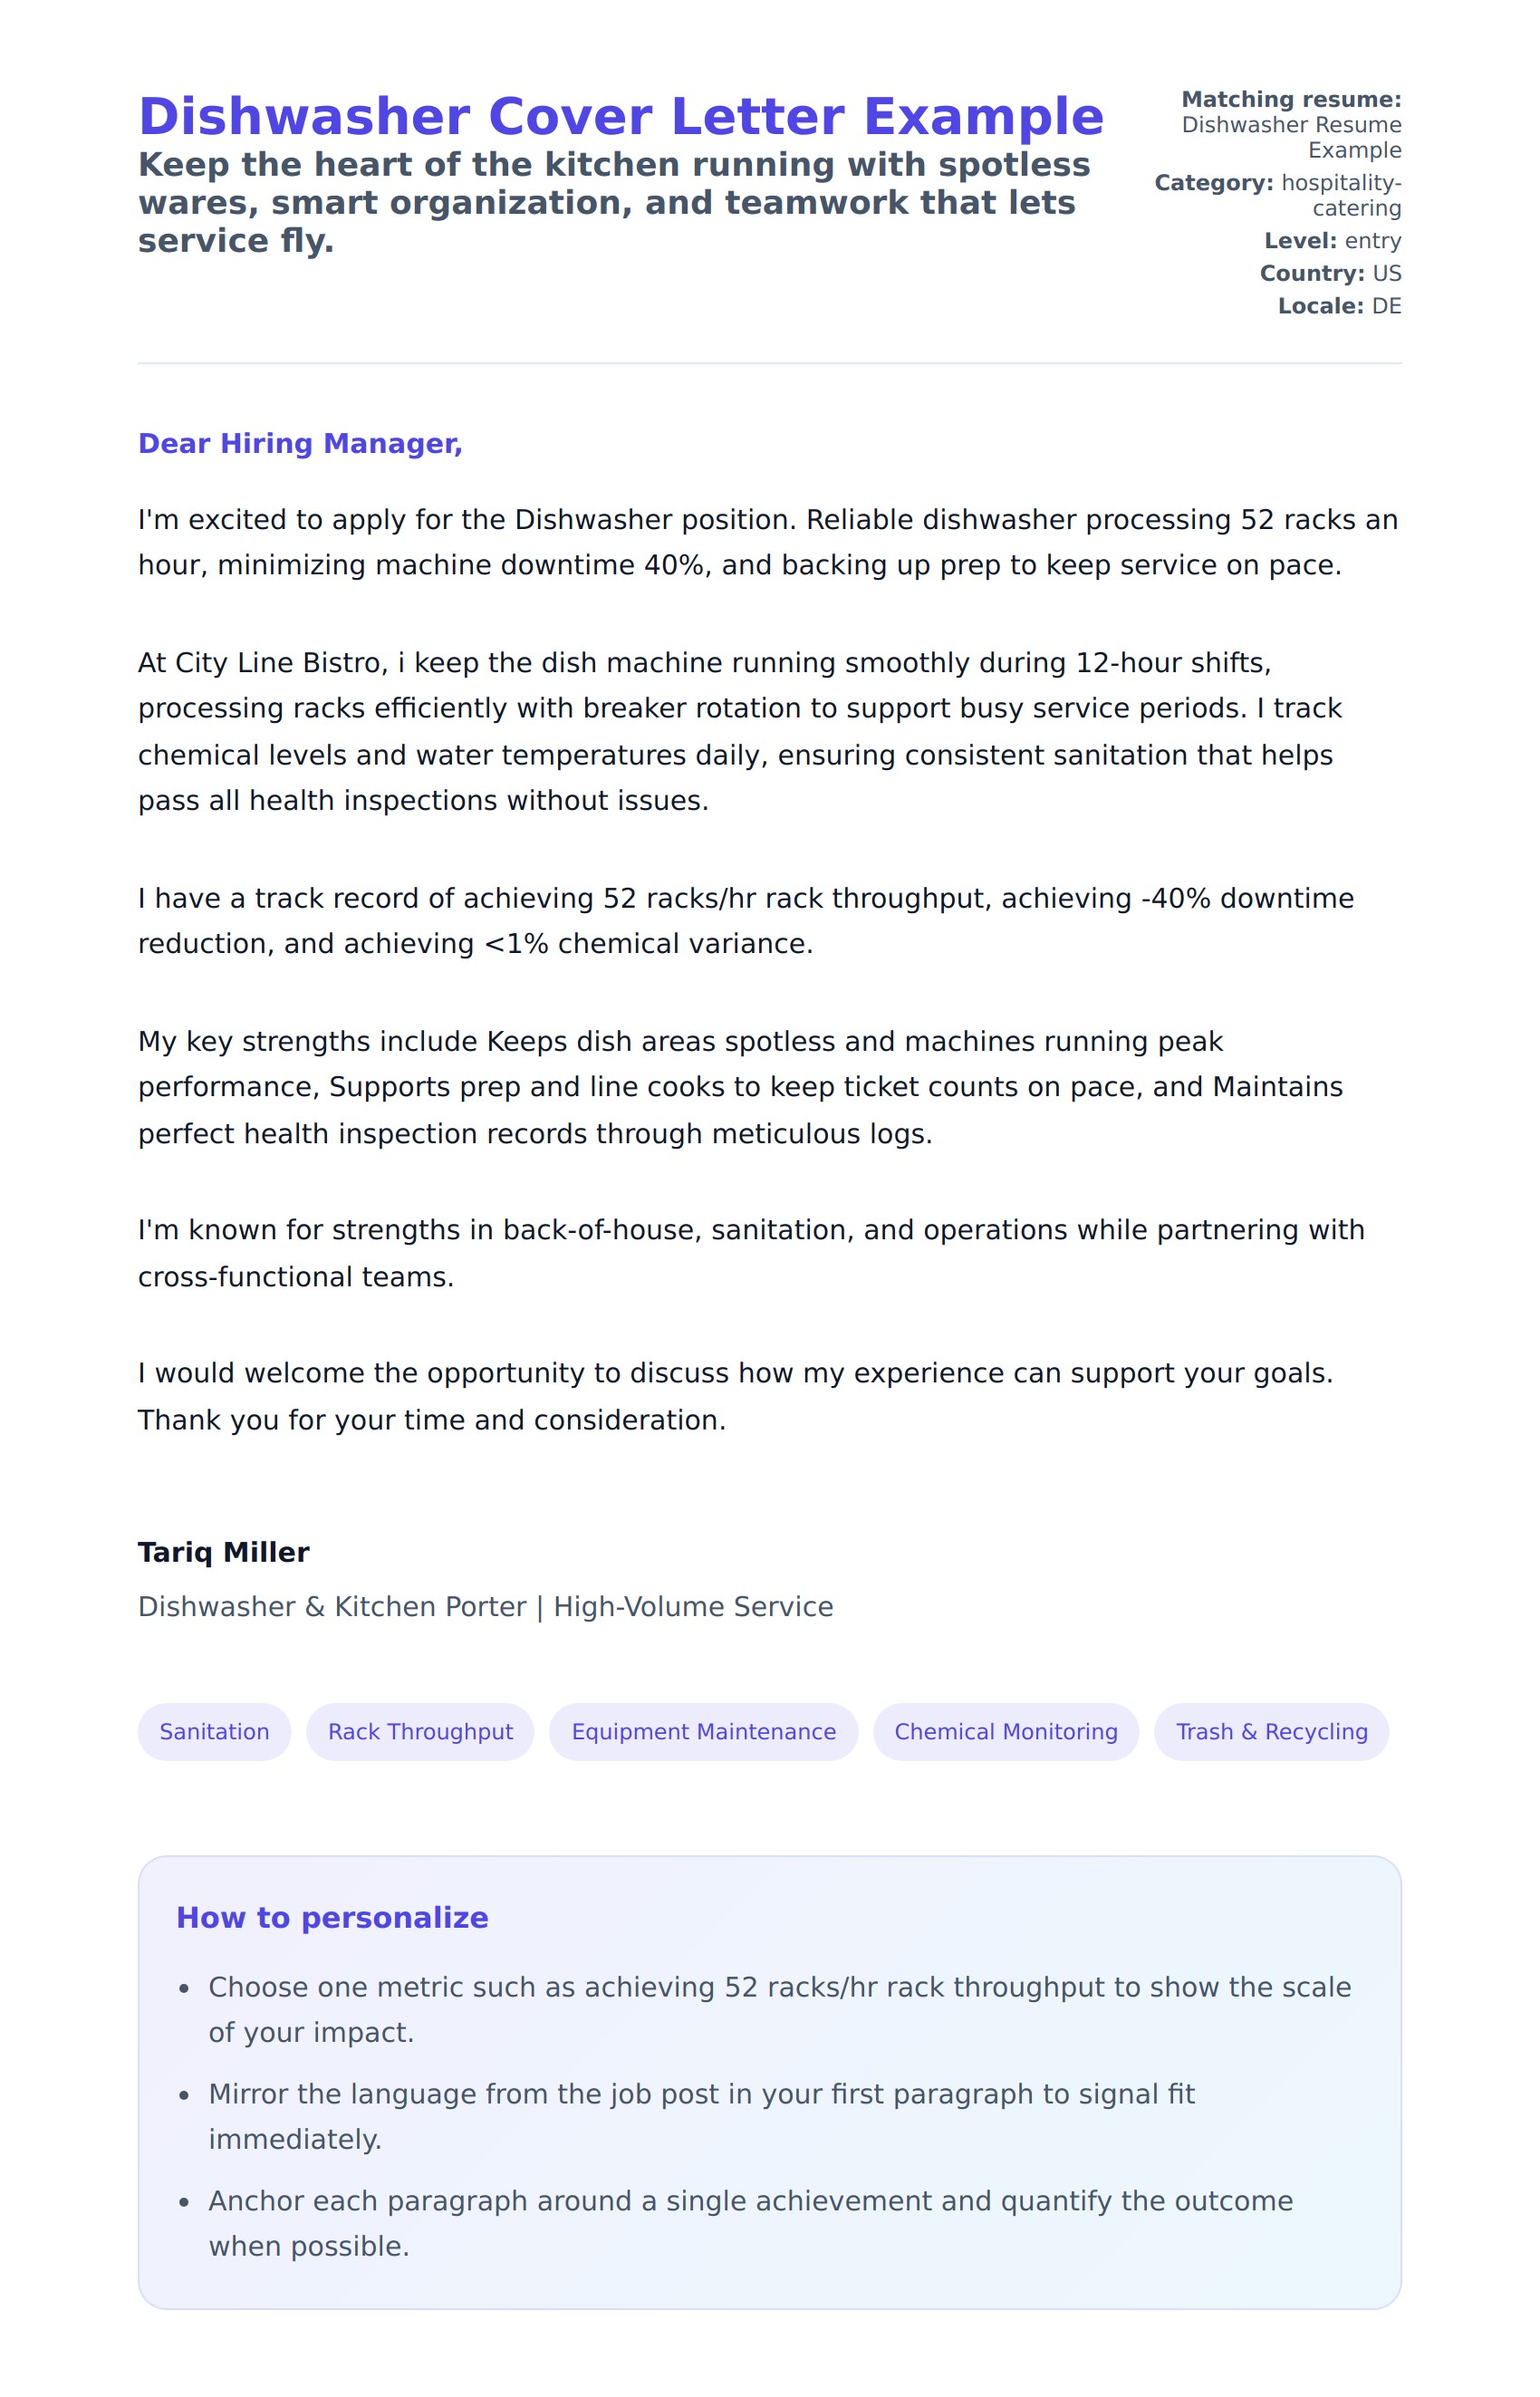Select the Sanitation skill tag
This screenshot has width=1540, height=2397.
(x=214, y=1732)
